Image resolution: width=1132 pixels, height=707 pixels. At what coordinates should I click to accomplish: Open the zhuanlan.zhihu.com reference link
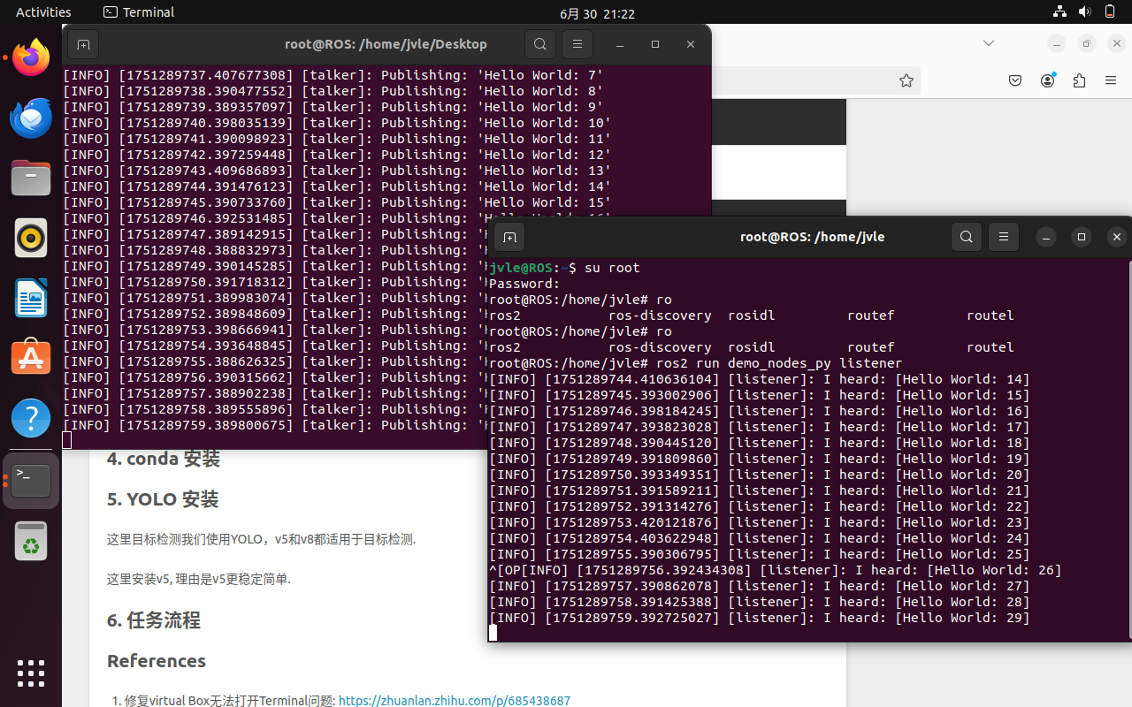coord(454,700)
